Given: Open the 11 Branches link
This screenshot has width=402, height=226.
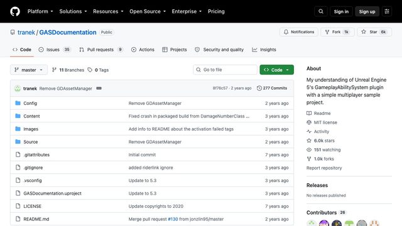Looking at the screenshot, I should coord(68,70).
